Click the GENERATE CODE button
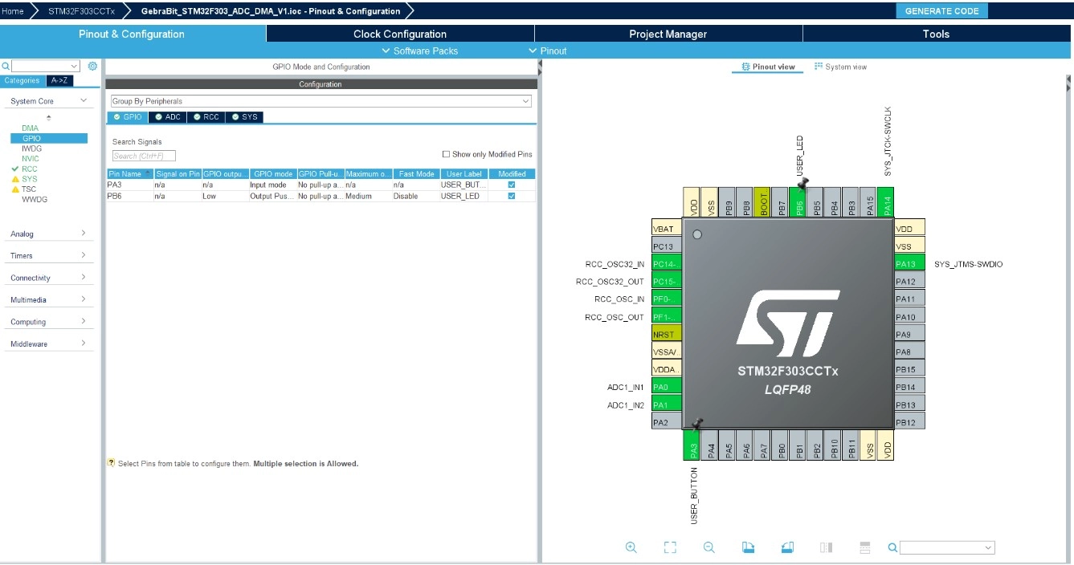 (941, 11)
